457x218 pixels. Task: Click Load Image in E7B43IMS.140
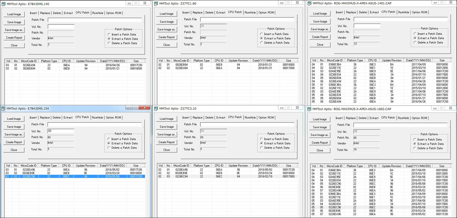click(x=14, y=14)
